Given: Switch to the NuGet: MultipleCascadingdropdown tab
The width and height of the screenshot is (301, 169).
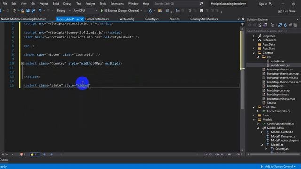Looking at the screenshot, I should coord(24,19).
